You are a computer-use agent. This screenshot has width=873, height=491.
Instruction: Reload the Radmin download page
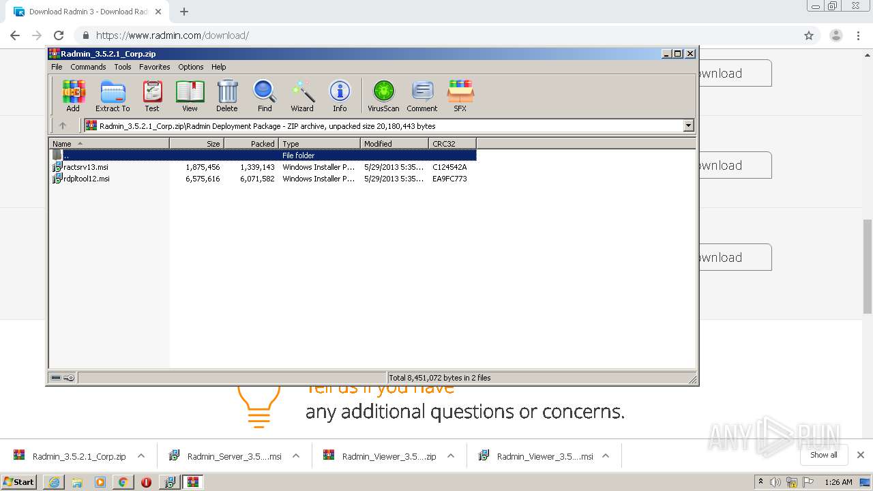pos(59,35)
